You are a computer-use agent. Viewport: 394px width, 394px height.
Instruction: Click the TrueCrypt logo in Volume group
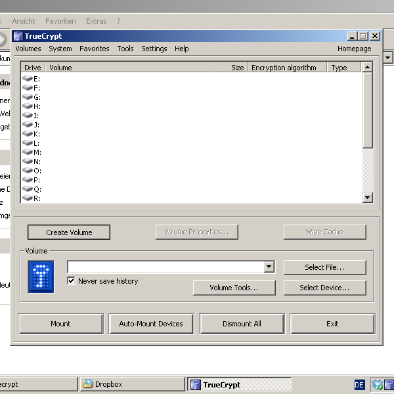pyautogui.click(x=41, y=276)
